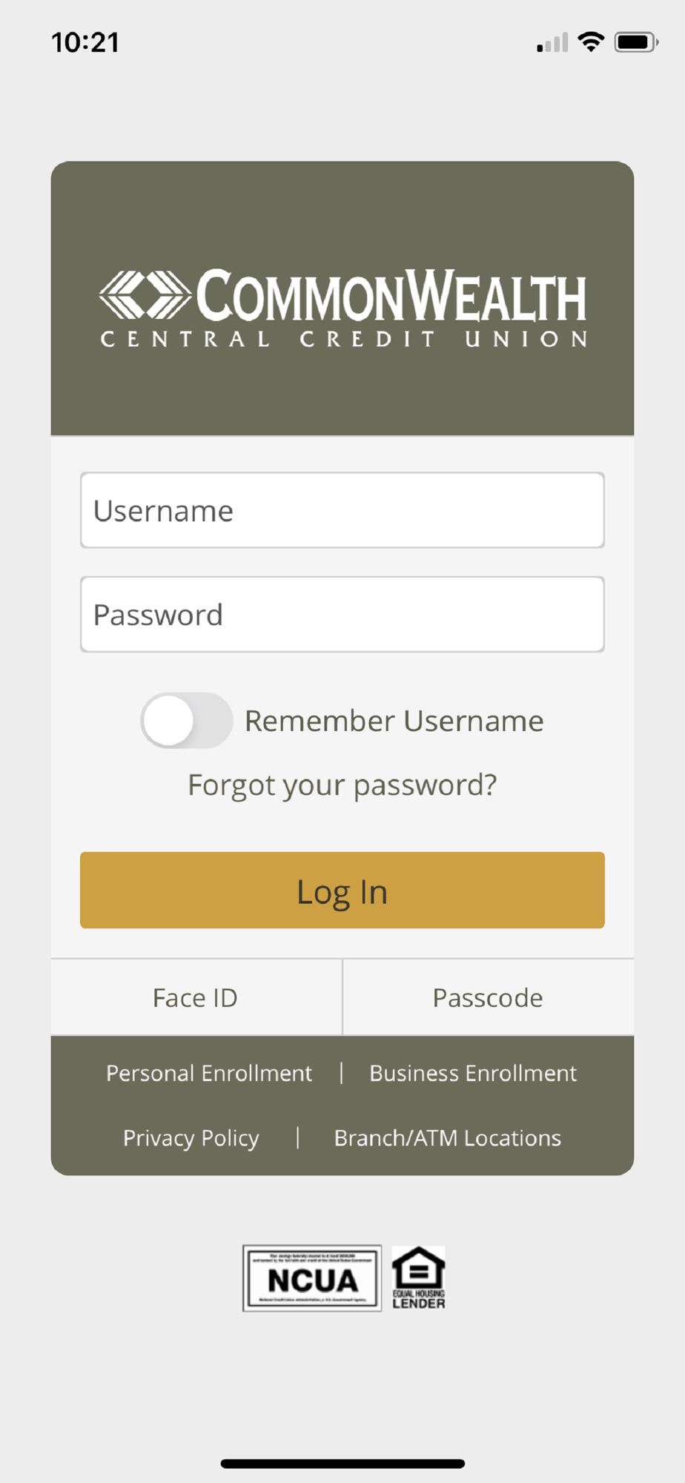This screenshot has height=1483, width=685.
Task: Open Branch/ATM Locations
Action: (x=448, y=1138)
